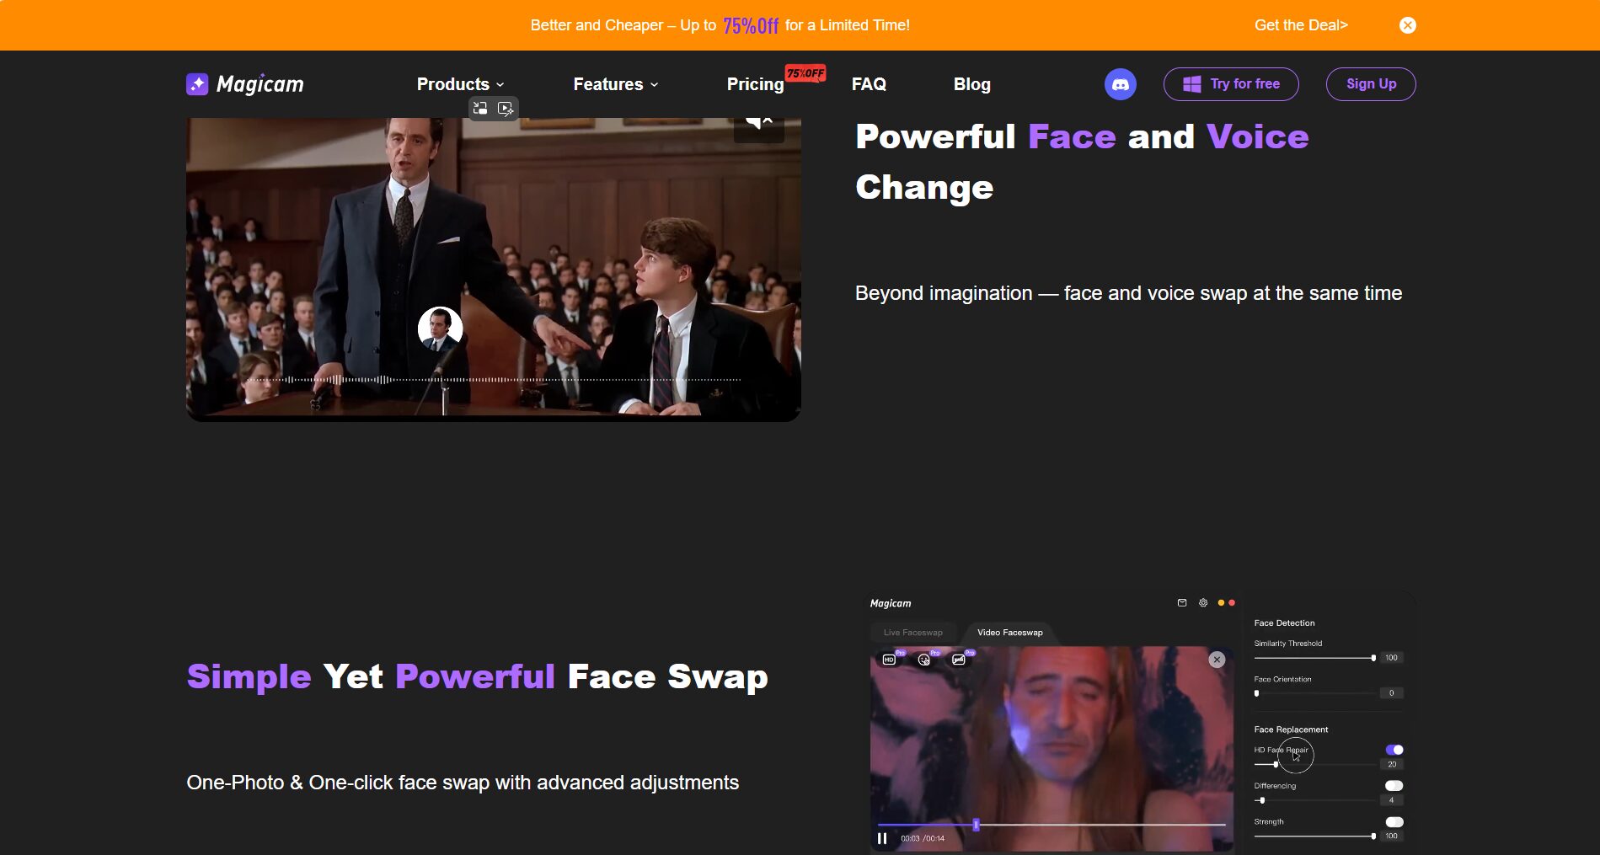This screenshot has width=1600, height=855.
Task: Click 'Beyond imagination' description text
Action: pyautogui.click(x=1128, y=293)
